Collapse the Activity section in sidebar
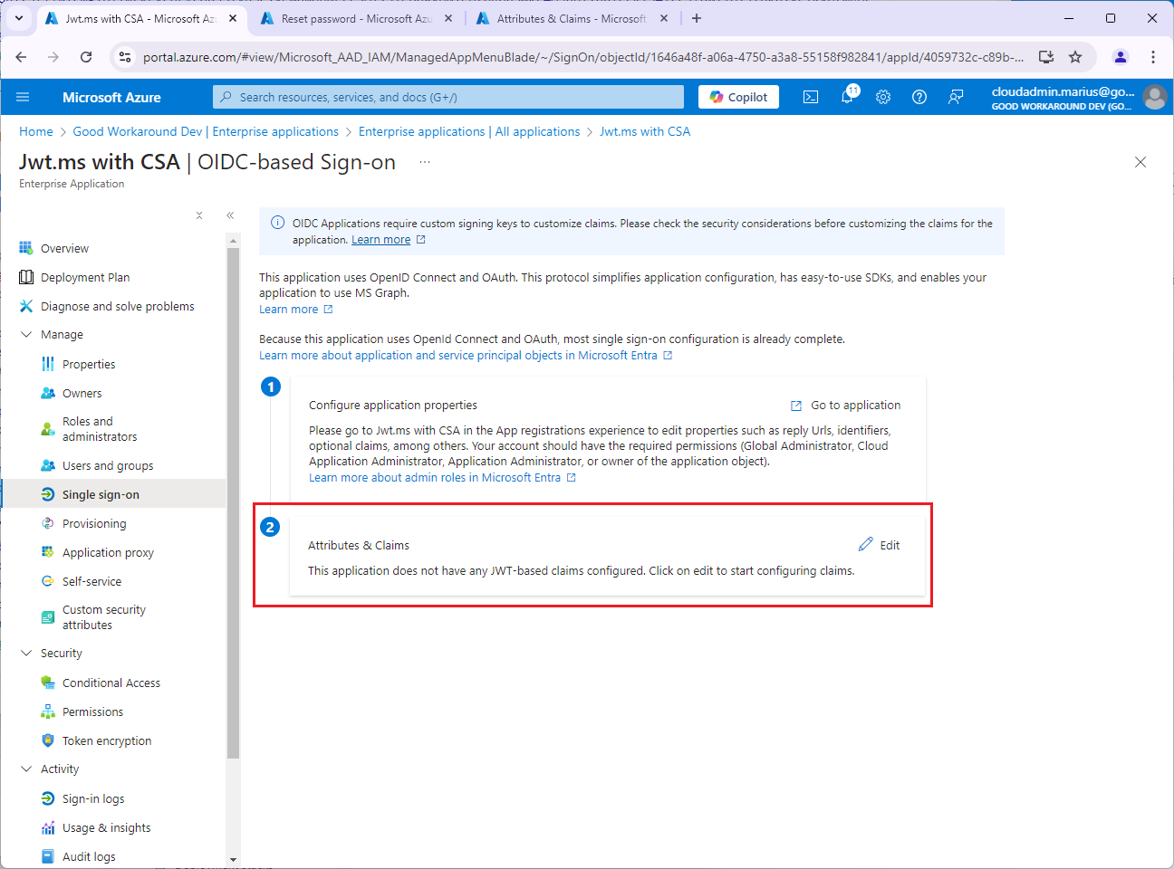The width and height of the screenshot is (1174, 869). click(26, 769)
